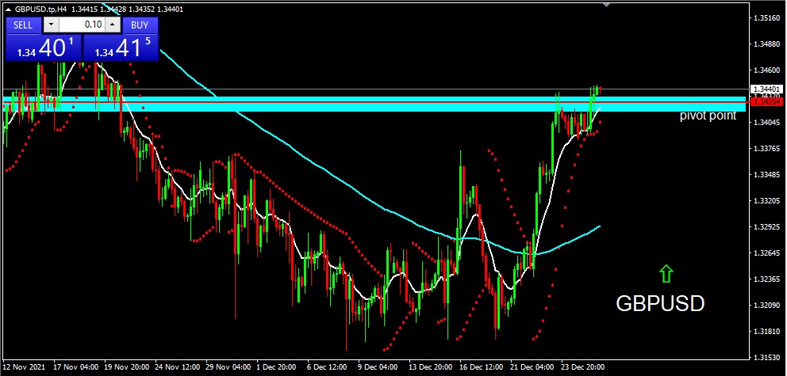This screenshot has height=376, width=787.
Task: Click price scale value 1.35160
Action: [767, 18]
